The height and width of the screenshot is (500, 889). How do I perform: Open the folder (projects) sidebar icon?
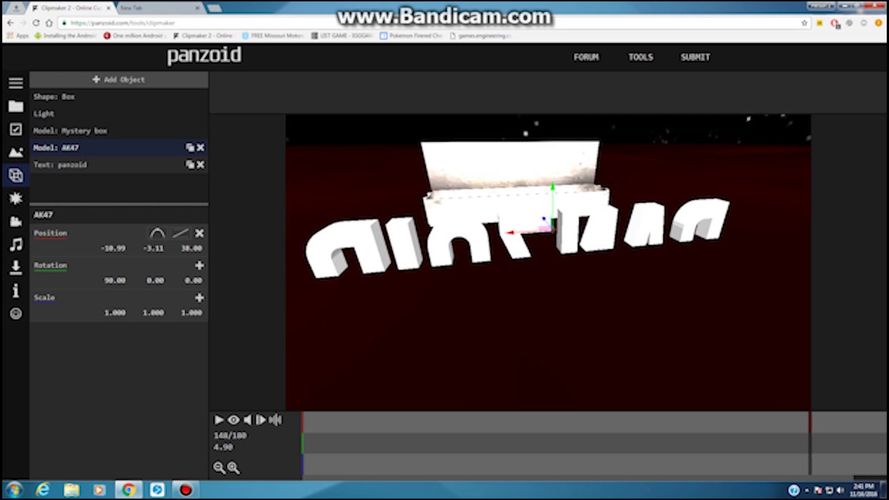pos(15,106)
